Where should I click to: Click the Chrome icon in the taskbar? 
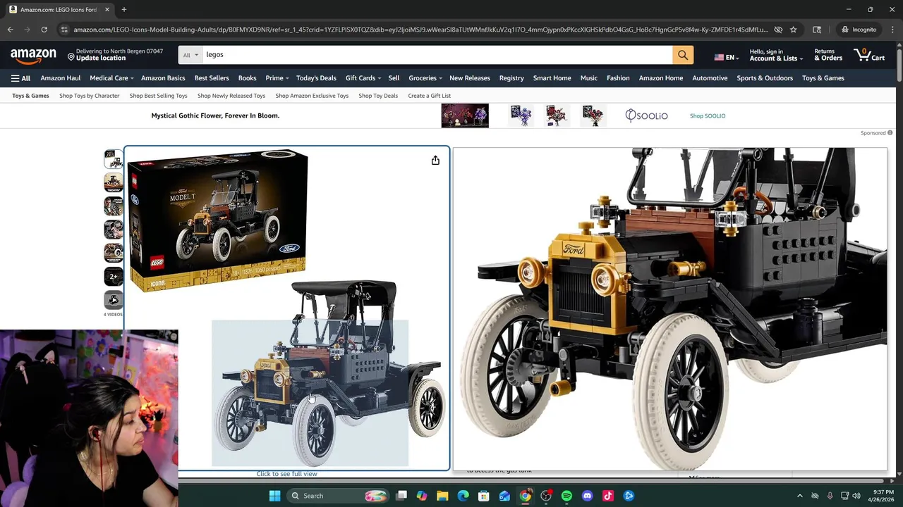pos(525,496)
